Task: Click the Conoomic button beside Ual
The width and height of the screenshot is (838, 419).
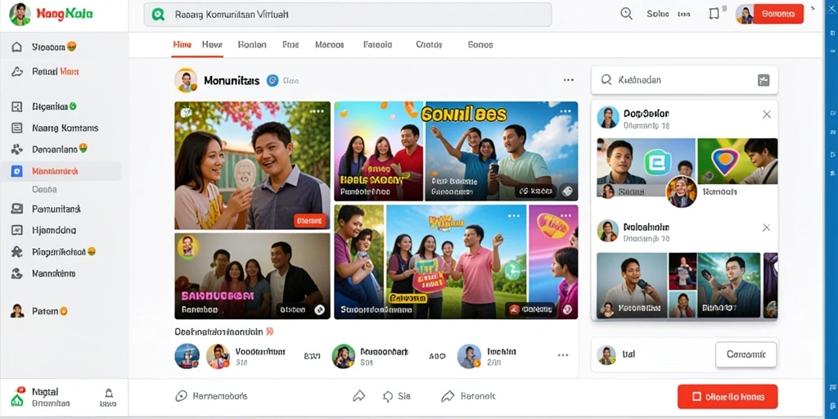Action: coord(746,354)
